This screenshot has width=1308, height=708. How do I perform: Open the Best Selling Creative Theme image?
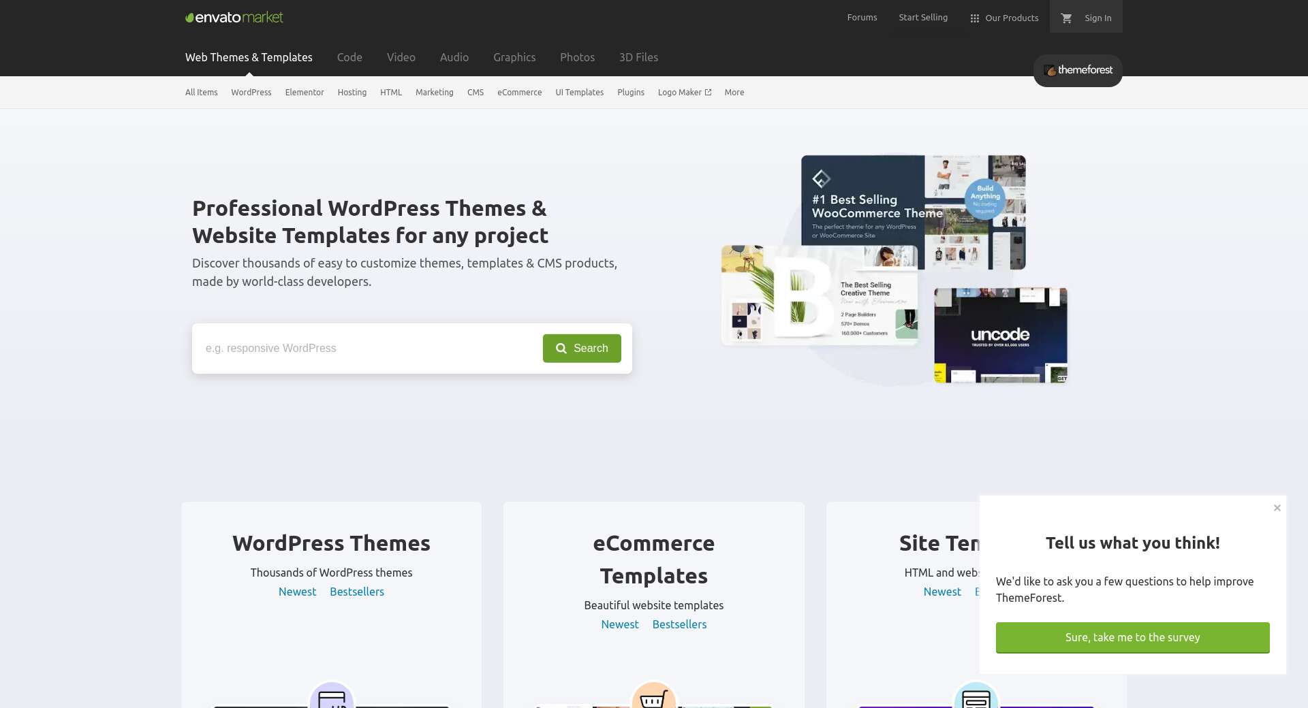[820, 295]
